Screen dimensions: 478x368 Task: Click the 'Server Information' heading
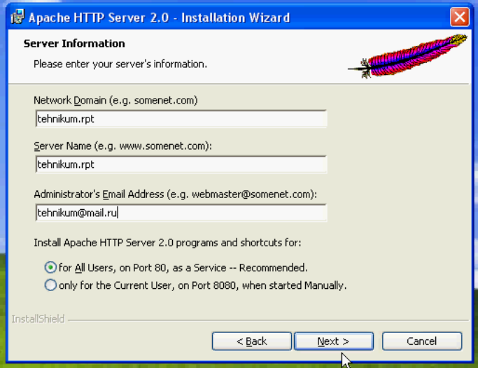click(x=74, y=43)
